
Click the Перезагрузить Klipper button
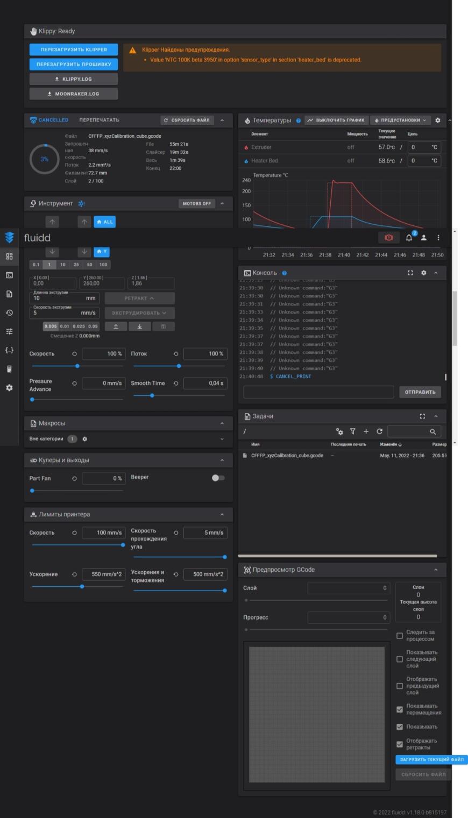(74, 49)
